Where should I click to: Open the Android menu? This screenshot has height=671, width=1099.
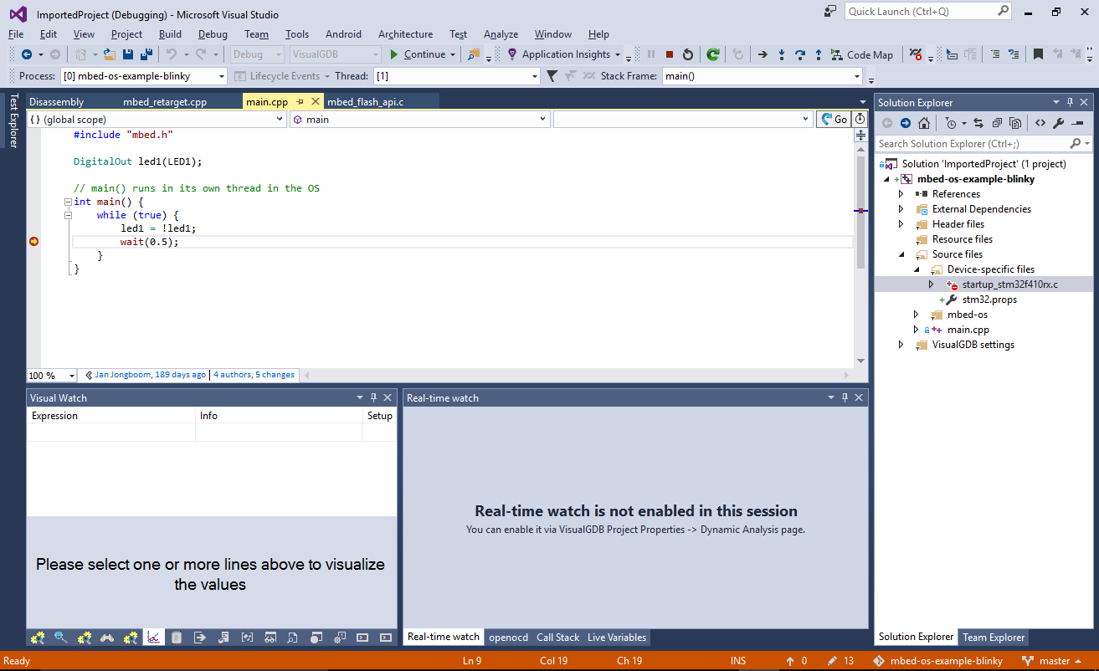(343, 34)
